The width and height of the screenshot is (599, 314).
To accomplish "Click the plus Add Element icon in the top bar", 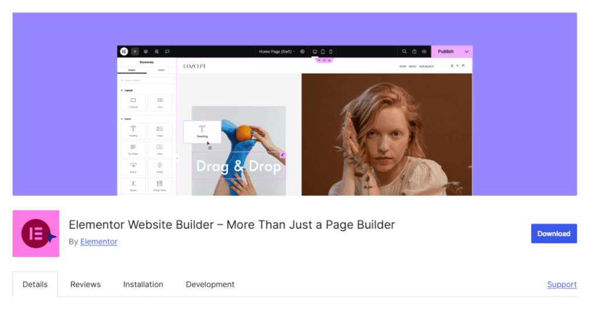I will coord(135,51).
